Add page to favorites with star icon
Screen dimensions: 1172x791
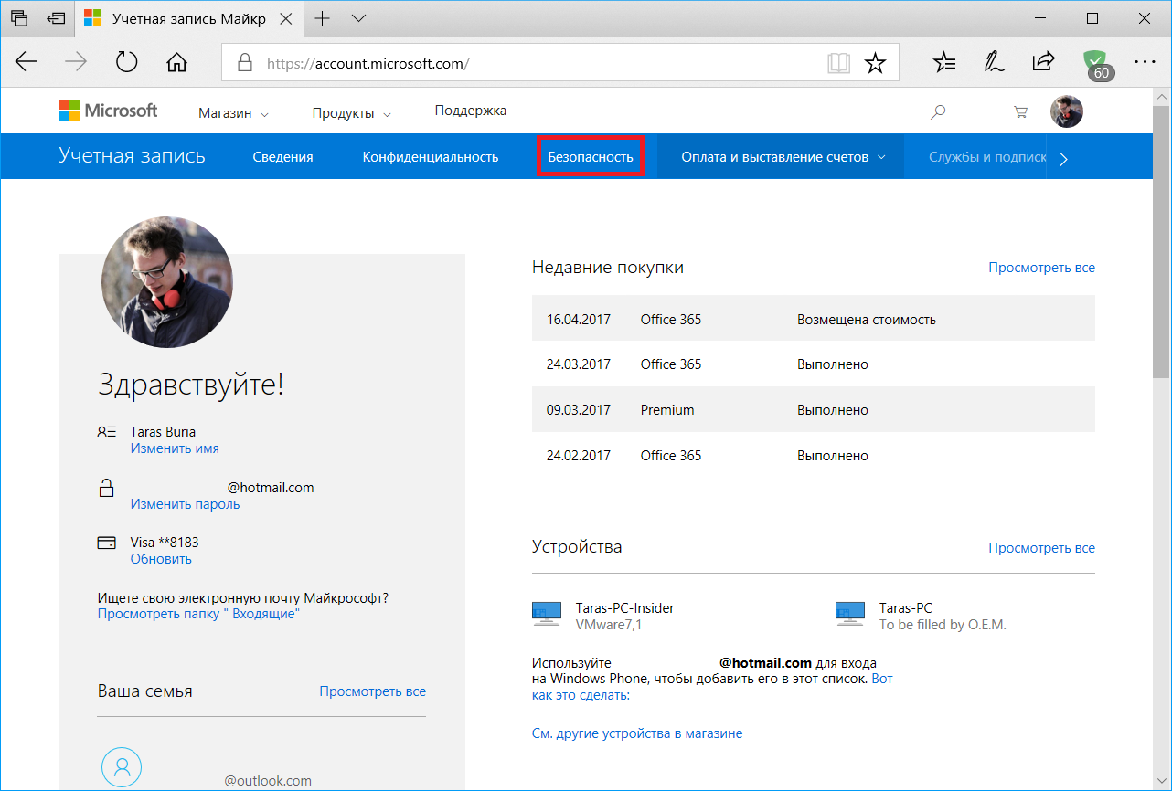[875, 63]
